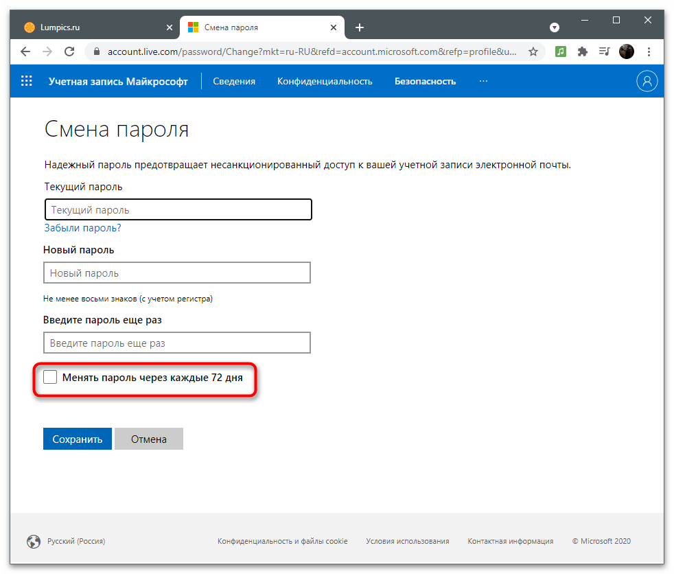Open a new tab with the plus icon
The width and height of the screenshot is (674, 574).
pos(360,27)
